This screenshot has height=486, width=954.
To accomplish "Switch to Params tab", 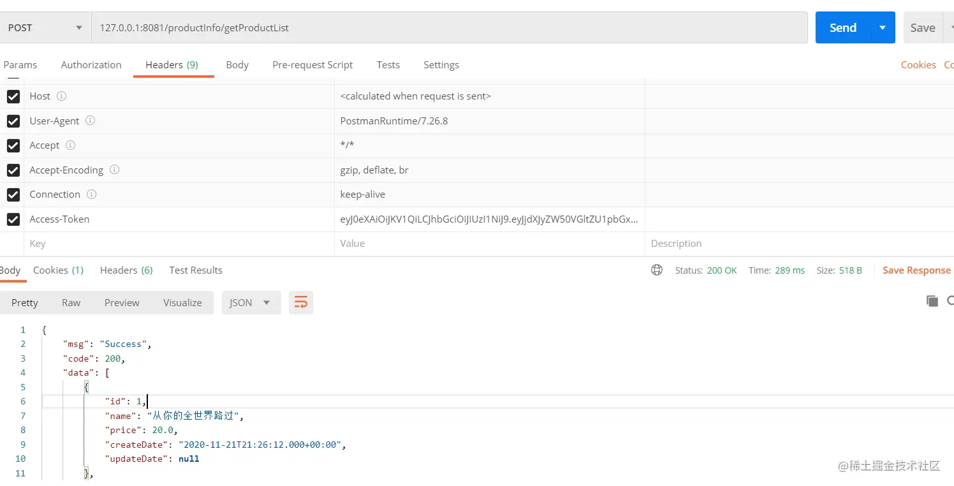I will (x=20, y=64).
